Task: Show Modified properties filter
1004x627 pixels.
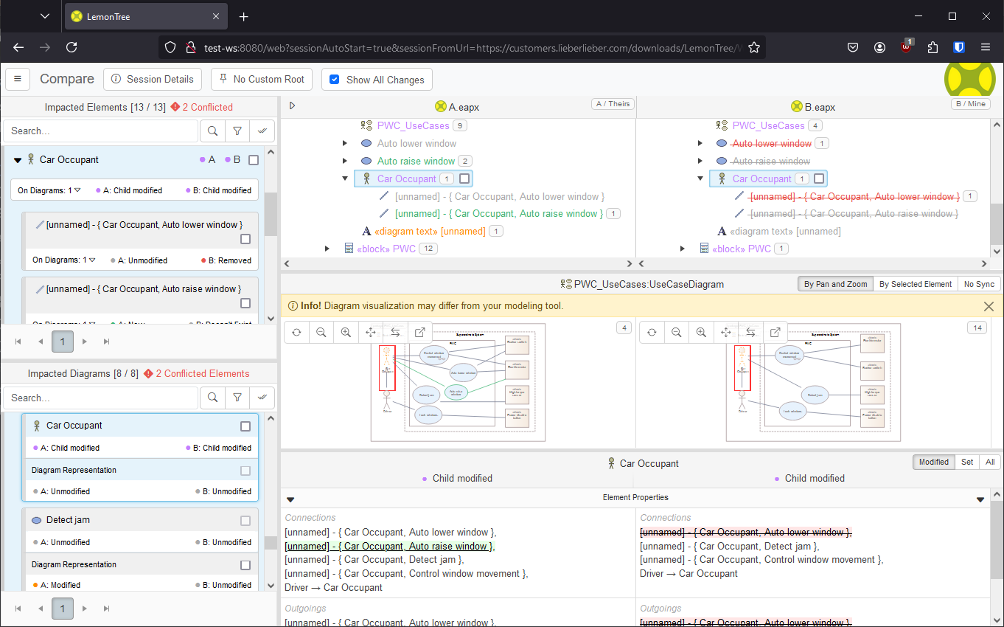Action: click(x=934, y=462)
